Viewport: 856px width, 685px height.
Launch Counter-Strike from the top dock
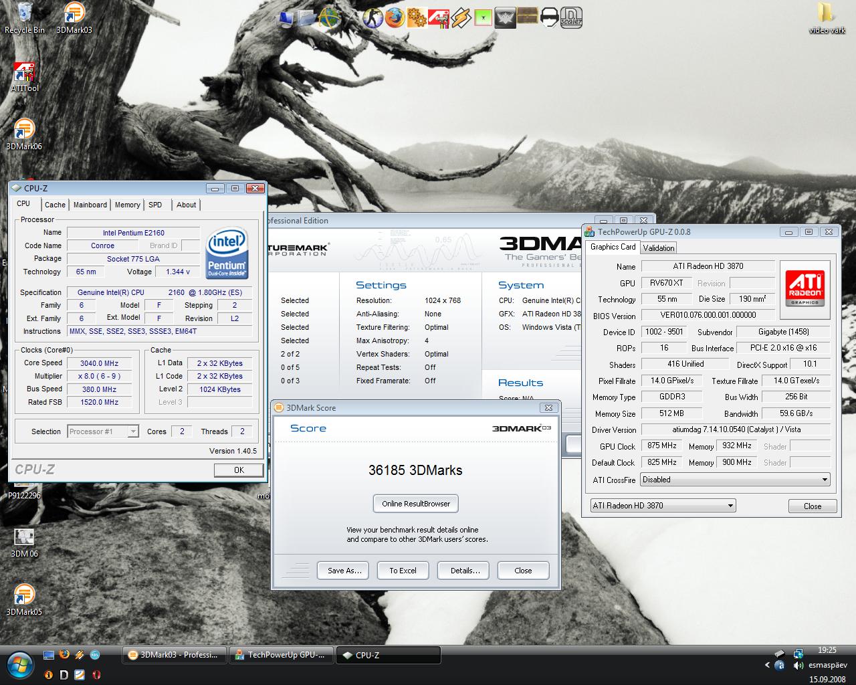(x=374, y=17)
